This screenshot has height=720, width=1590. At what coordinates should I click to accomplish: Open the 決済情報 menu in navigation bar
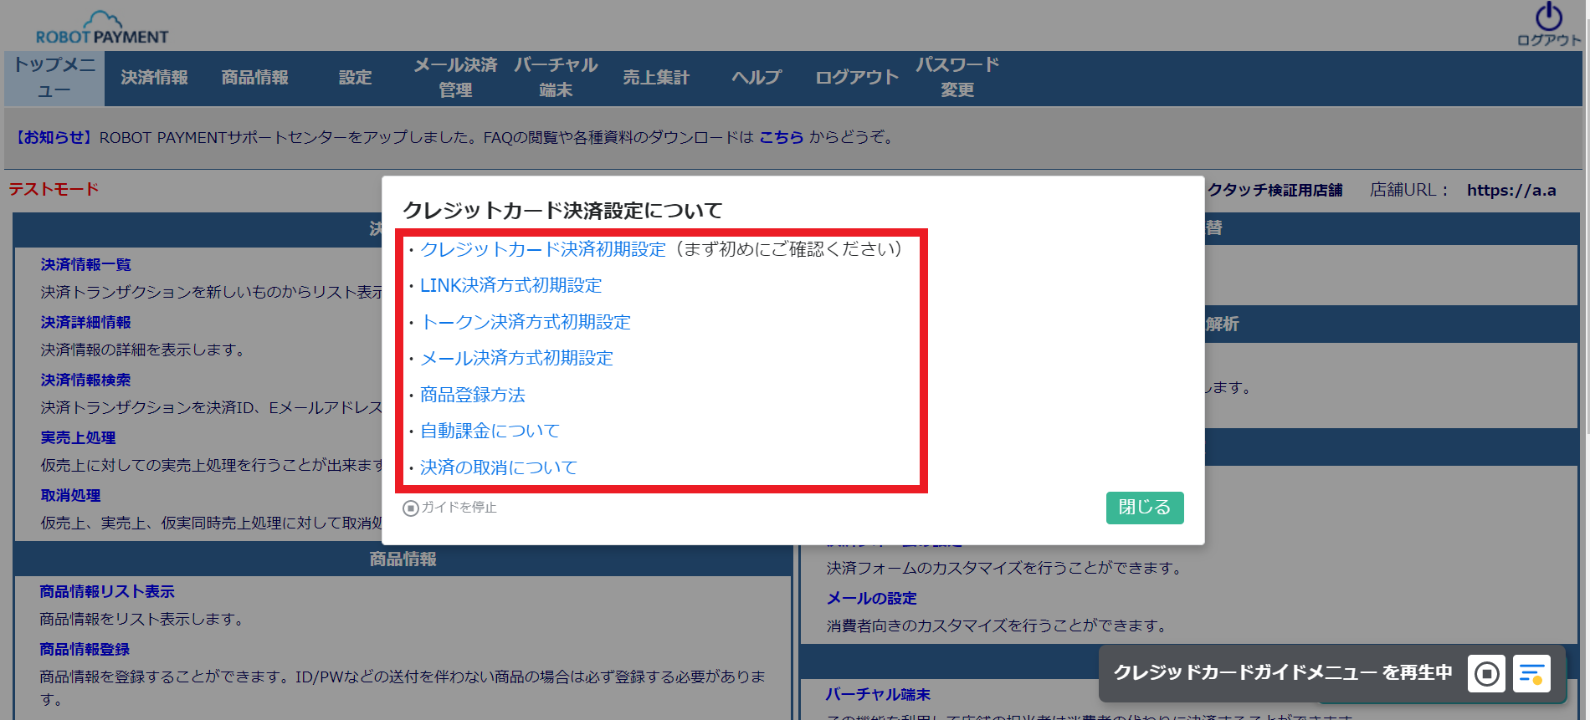point(154,78)
